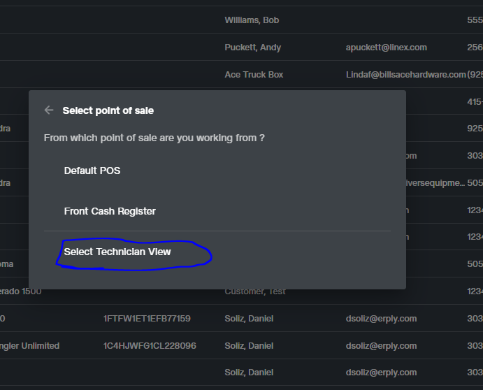
Task: Click phone number starting with 555
Action: click(x=475, y=20)
